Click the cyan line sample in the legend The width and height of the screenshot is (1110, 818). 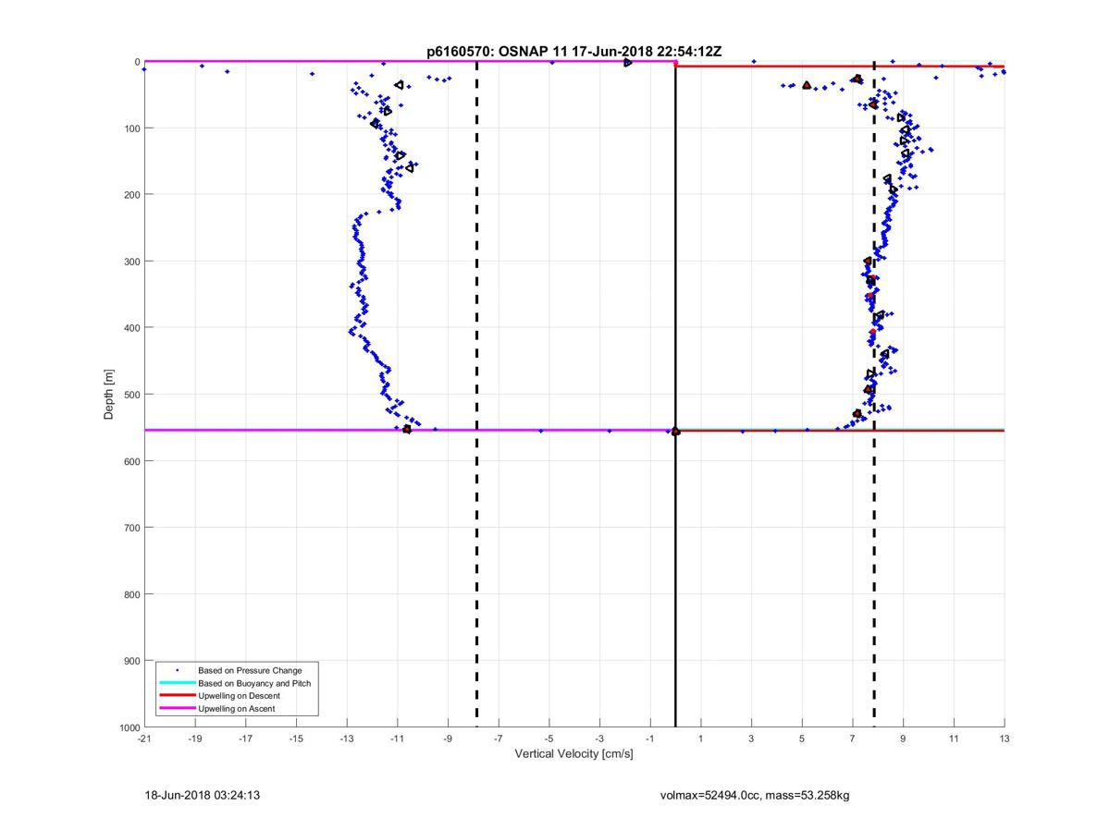[x=177, y=683]
